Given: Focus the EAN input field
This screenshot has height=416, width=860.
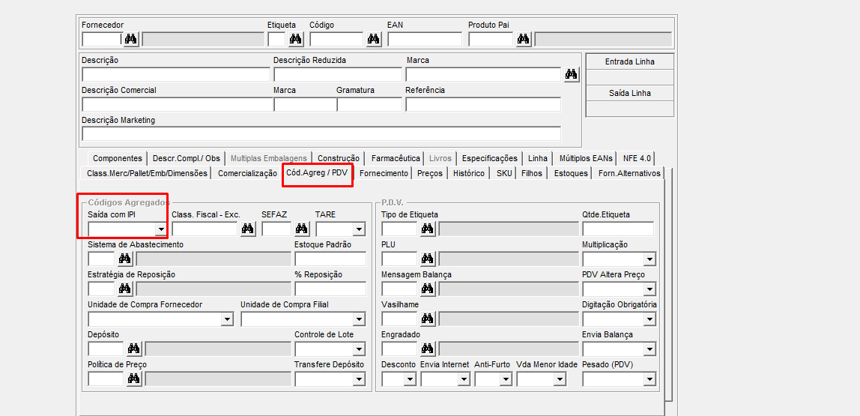Looking at the screenshot, I should (x=425, y=39).
